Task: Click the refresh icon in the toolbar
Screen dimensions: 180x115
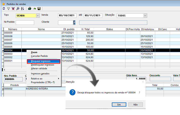Action: (x=4, y=9)
